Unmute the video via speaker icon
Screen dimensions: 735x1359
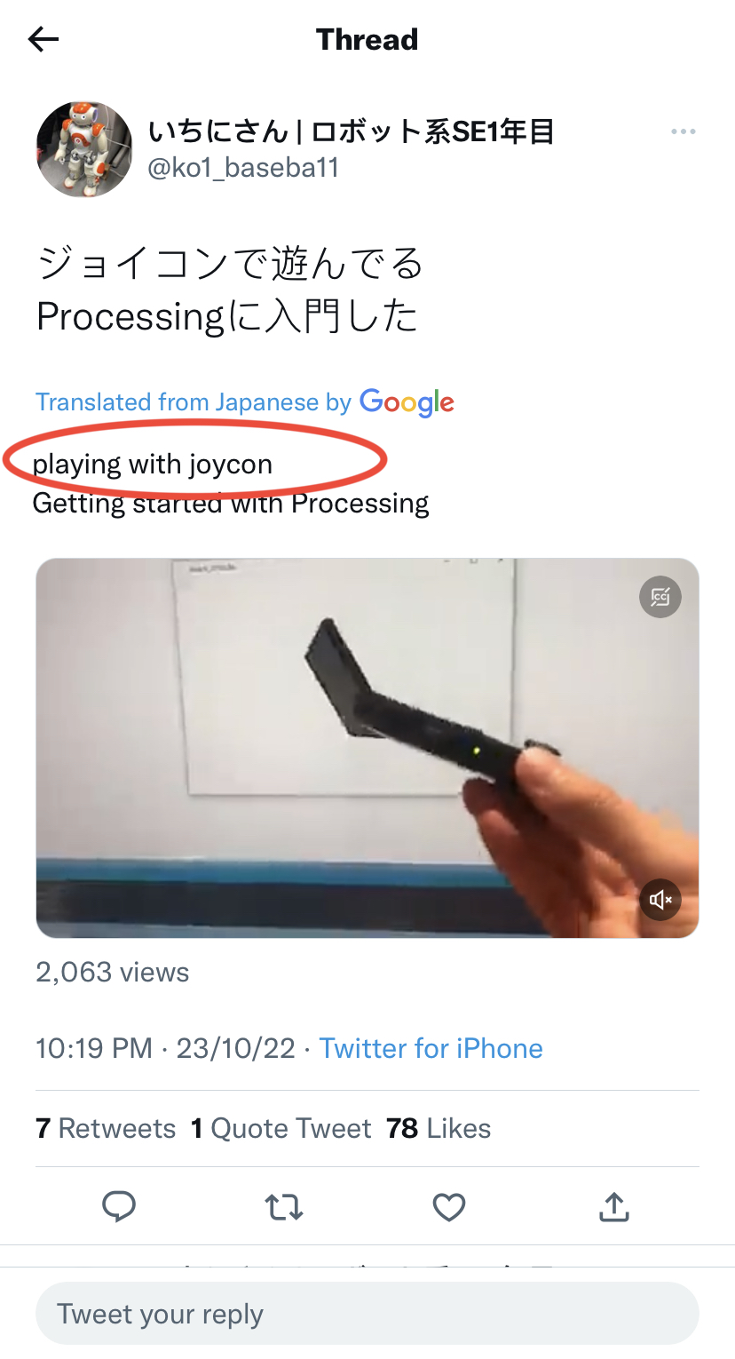pos(660,900)
